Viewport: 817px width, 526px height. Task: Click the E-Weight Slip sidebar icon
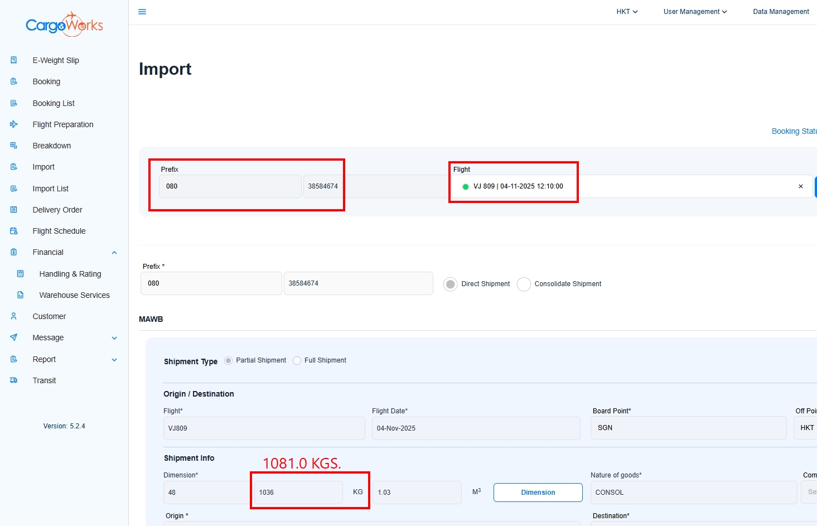[14, 60]
